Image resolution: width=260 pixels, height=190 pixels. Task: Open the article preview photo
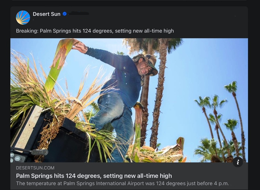(x=129, y=101)
